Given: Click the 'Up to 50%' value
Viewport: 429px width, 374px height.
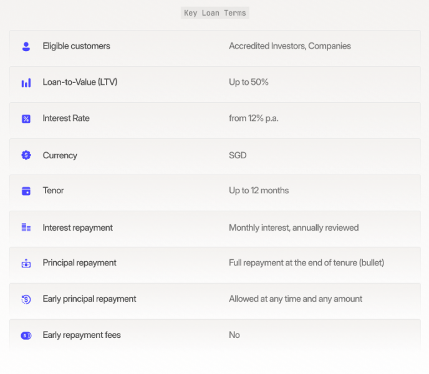Looking at the screenshot, I should [248, 82].
